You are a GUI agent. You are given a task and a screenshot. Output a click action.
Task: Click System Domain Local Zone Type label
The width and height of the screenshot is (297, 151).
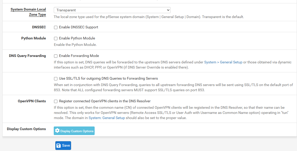(x=28, y=12)
